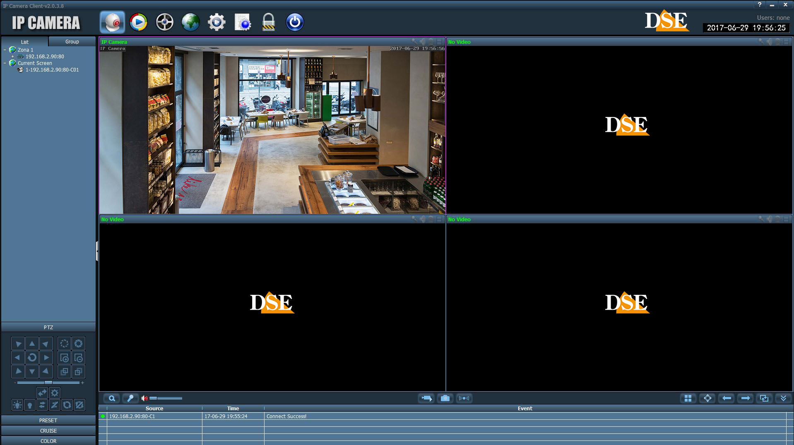Screen dimensions: 794x445
Task: Collapse the Zona 1 tree node
Action: coord(5,50)
